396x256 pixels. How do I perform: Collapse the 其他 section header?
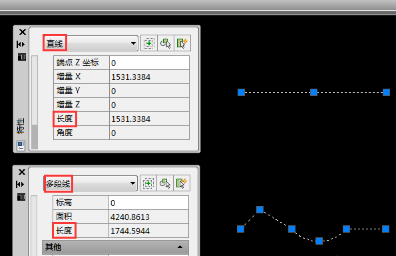pos(115,247)
